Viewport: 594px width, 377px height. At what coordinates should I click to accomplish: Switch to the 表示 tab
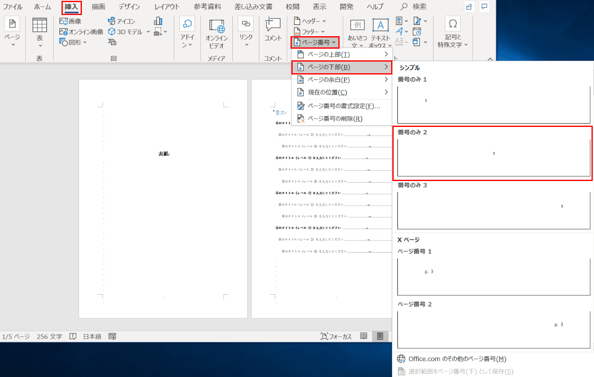point(320,7)
